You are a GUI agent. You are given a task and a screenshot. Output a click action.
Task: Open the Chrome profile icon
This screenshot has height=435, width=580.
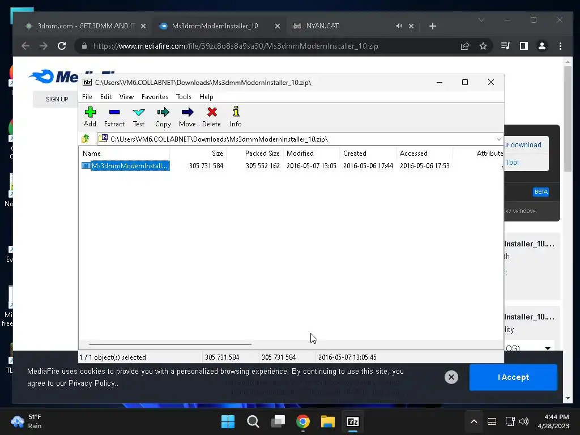[x=542, y=46]
